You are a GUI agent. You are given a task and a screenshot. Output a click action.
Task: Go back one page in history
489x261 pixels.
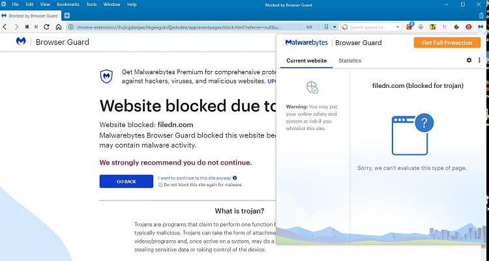click(5, 27)
